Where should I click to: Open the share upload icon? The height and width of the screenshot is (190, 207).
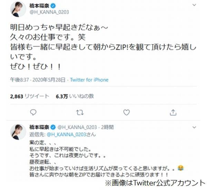[x=173, y=113]
